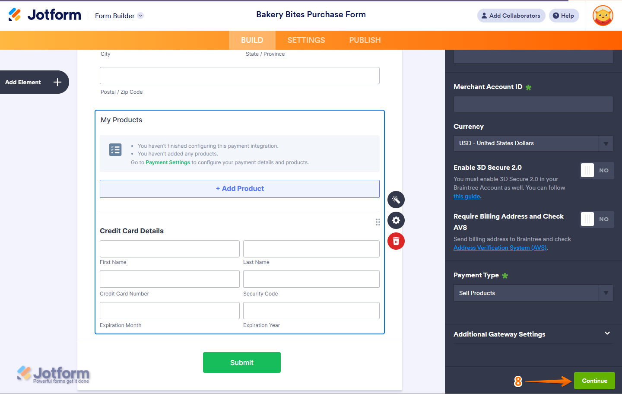Open the Add Element panel
622x394 pixels.
click(34, 82)
